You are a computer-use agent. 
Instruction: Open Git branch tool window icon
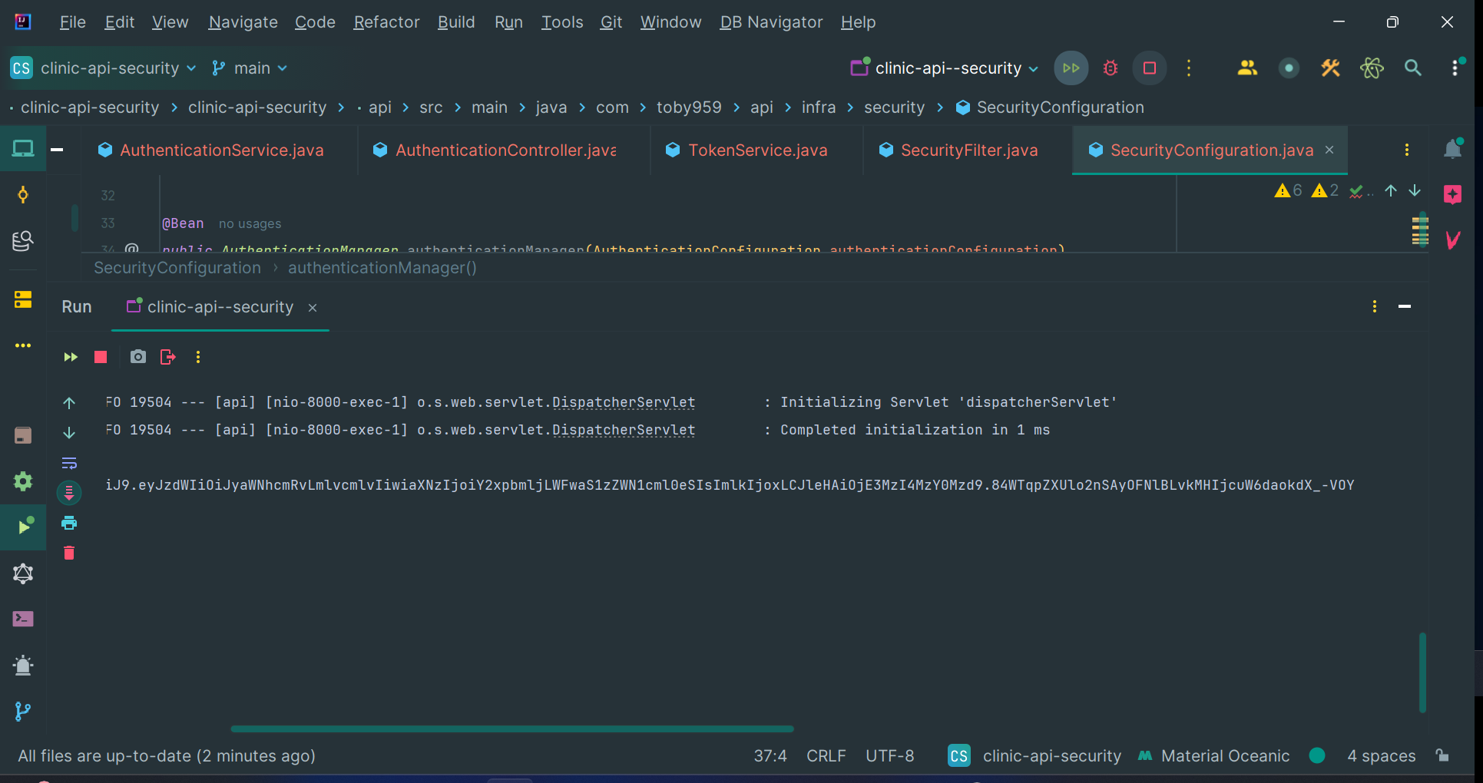[x=23, y=712]
